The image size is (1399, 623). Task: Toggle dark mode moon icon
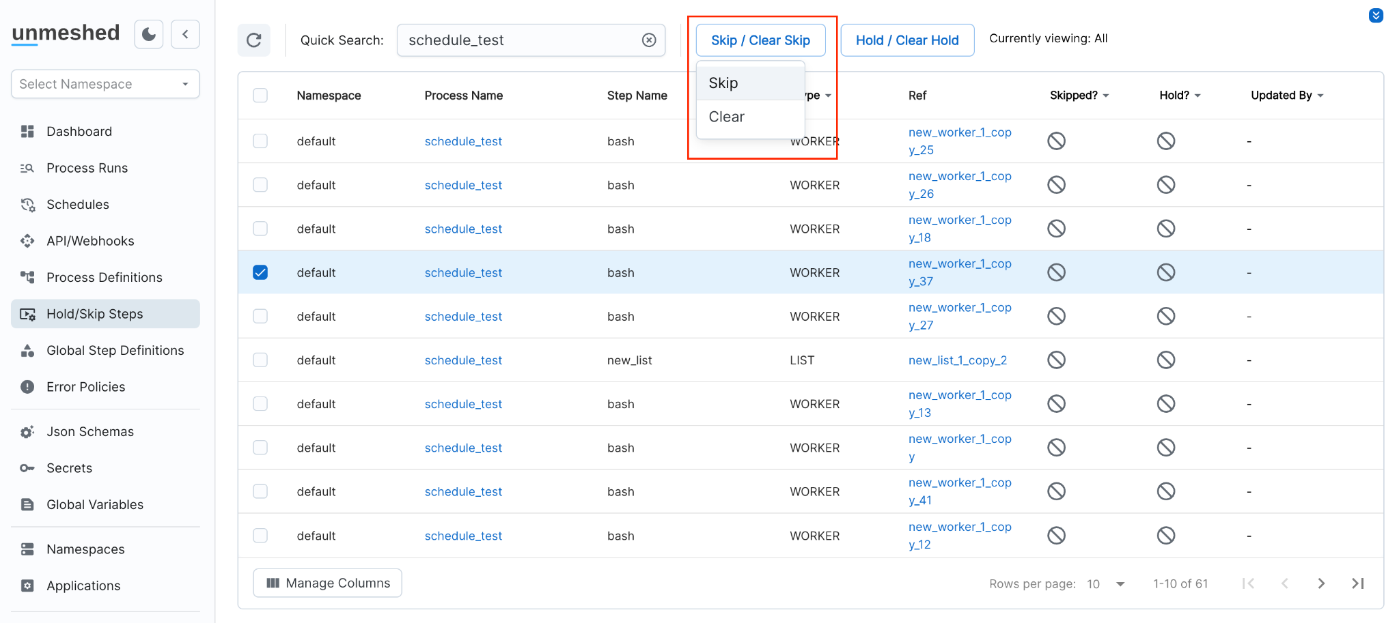pyautogui.click(x=149, y=34)
